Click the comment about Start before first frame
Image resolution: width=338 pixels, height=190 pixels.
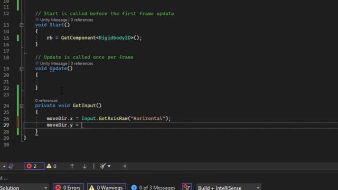105,14
